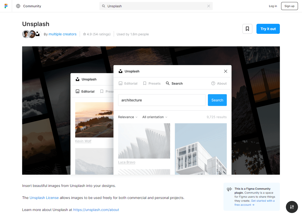Expand the Relevance sort dropdown
The height and width of the screenshot is (217, 302).
128,117
